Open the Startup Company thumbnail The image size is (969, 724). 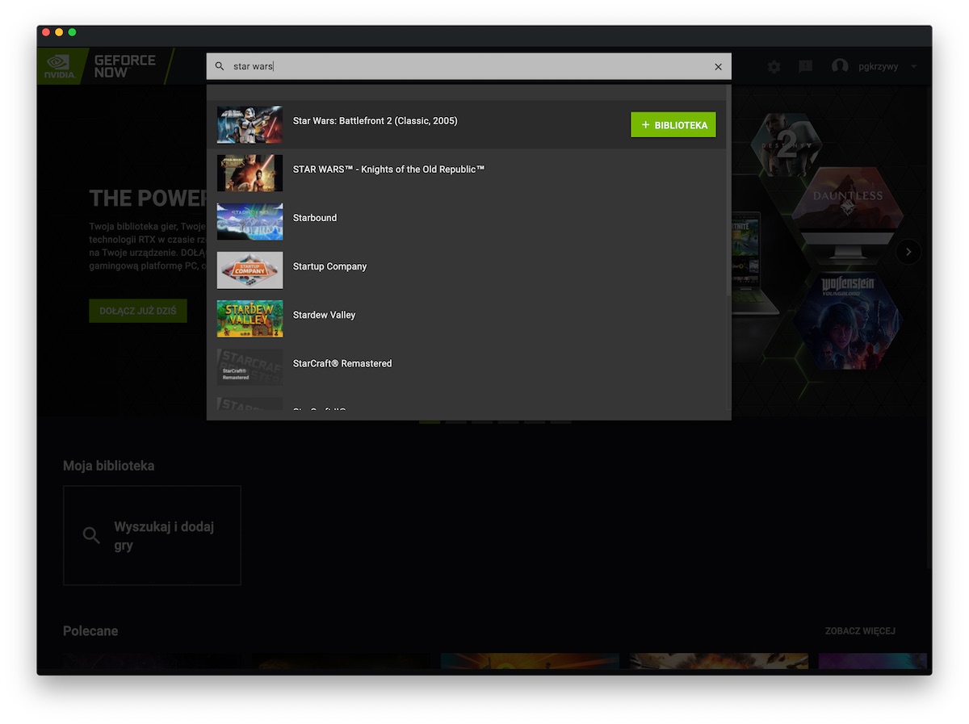(x=250, y=270)
